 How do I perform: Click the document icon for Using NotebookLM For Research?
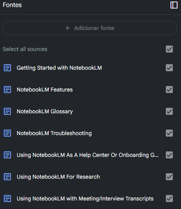[x=7, y=177]
